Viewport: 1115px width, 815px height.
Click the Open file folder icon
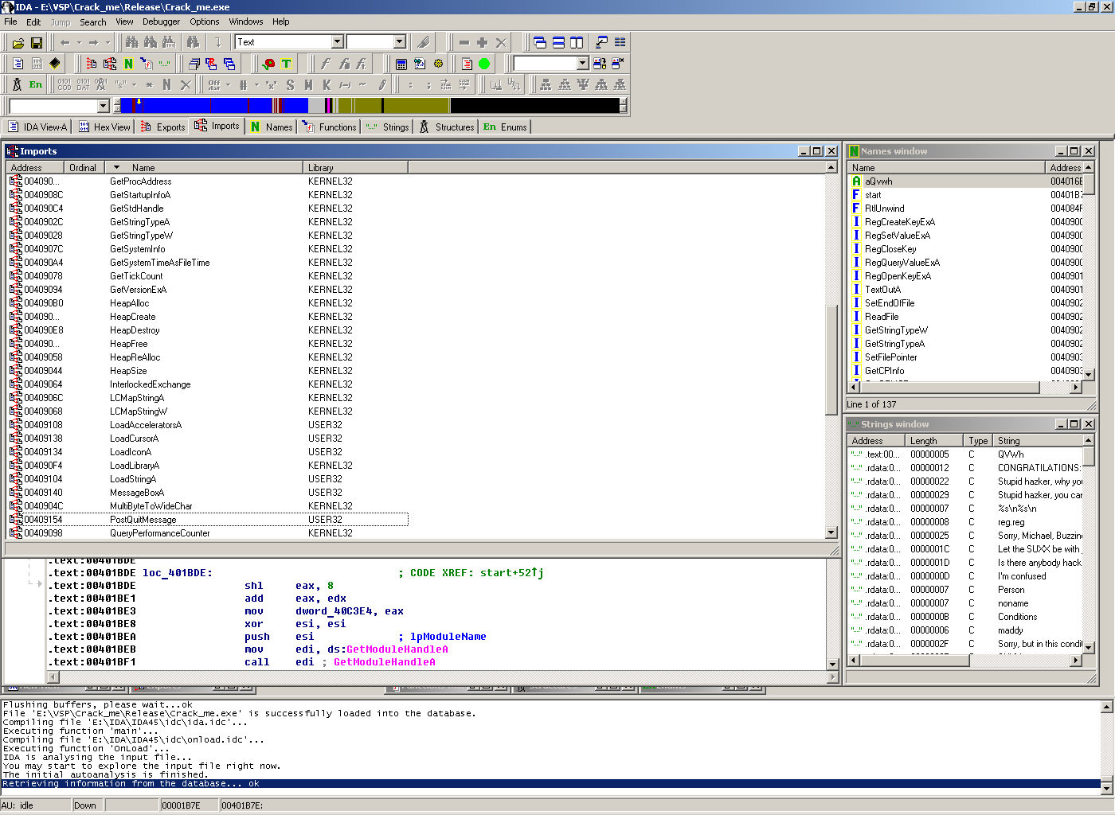pos(18,43)
